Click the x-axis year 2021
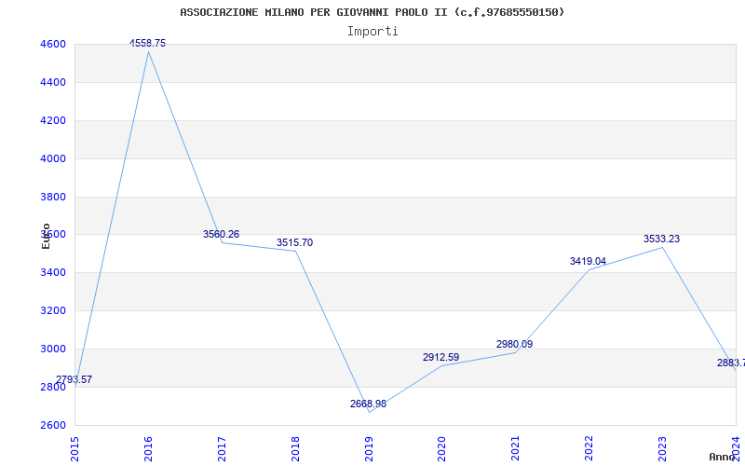The height and width of the screenshot is (466, 745). [516, 449]
